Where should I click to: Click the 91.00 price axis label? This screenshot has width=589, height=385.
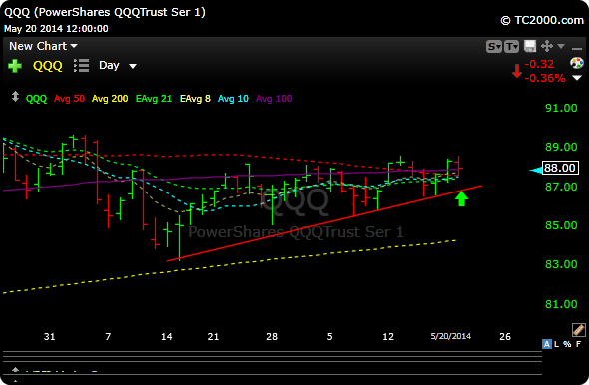[561, 108]
